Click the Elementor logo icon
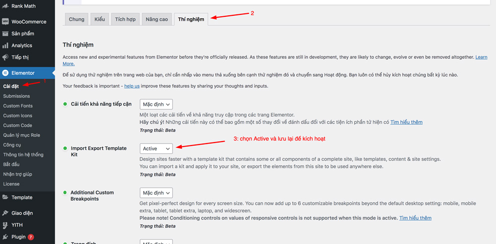The width and height of the screenshot is (496, 244). coord(5,73)
